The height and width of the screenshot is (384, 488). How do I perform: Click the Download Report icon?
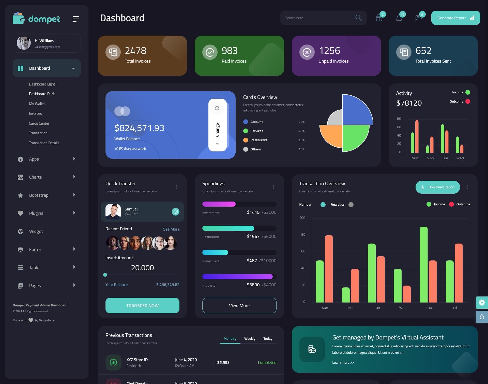(423, 187)
